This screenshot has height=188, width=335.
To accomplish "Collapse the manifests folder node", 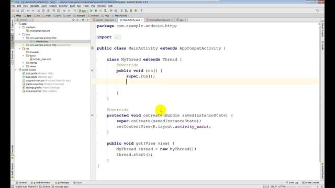I will 20,27.
